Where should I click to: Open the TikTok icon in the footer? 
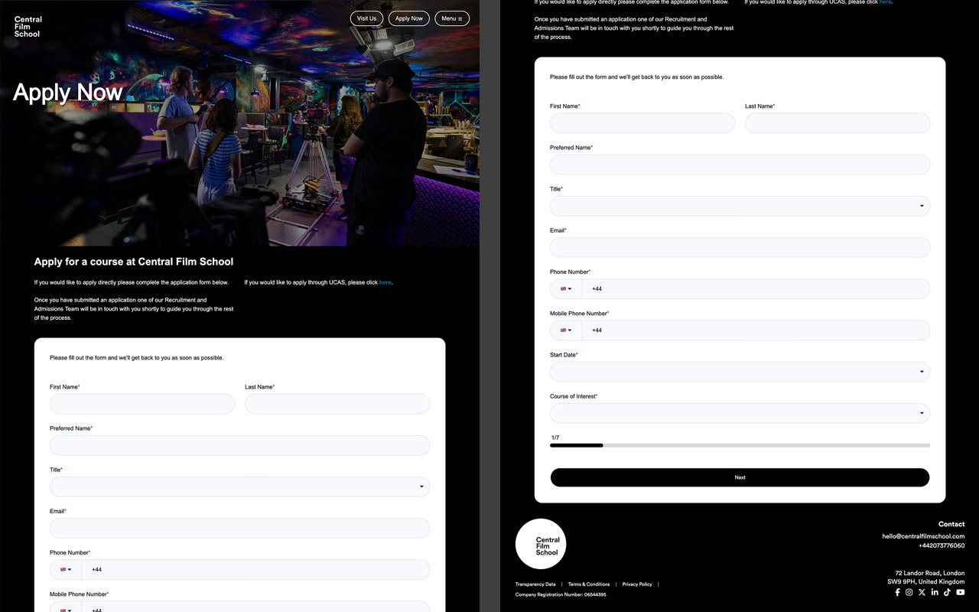947,592
